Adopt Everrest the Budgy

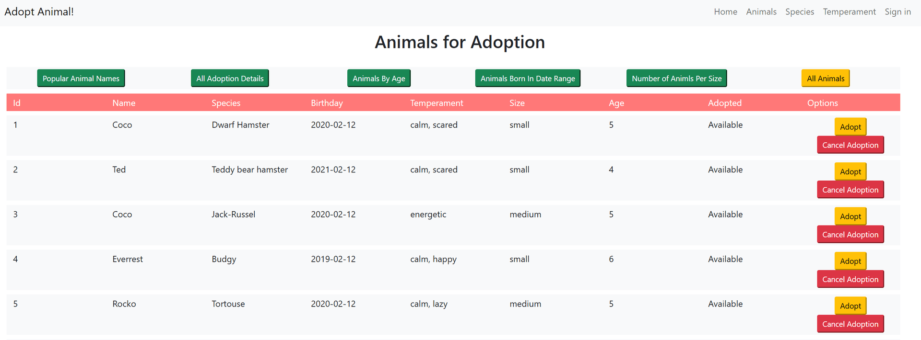click(850, 261)
